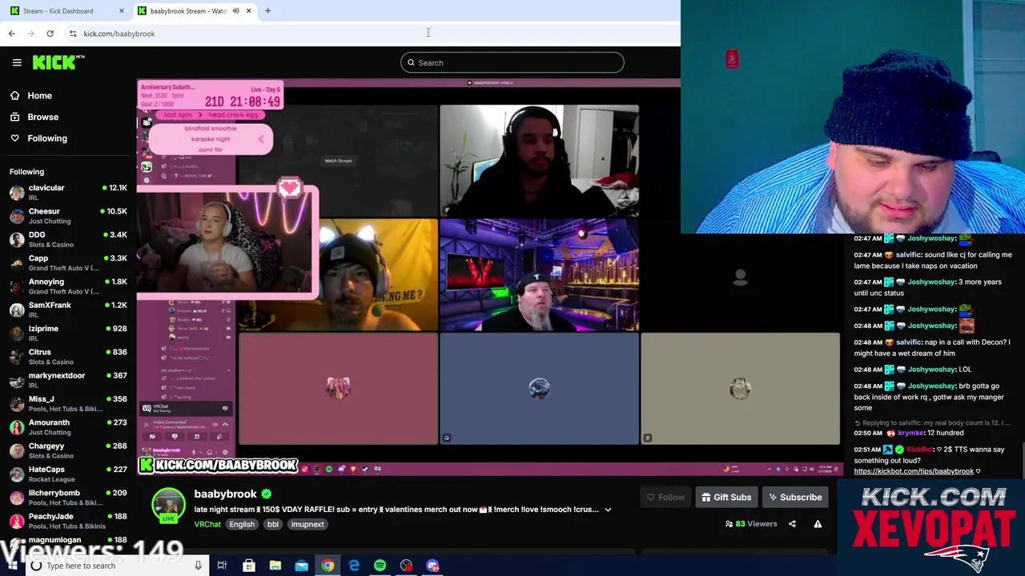Click the 83 Viewers count
This screenshot has width=1025, height=576.
click(751, 524)
